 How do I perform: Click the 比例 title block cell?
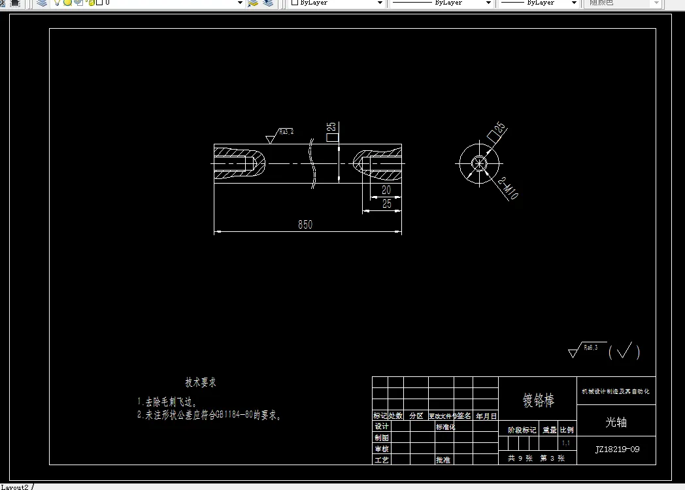pyautogui.click(x=567, y=430)
